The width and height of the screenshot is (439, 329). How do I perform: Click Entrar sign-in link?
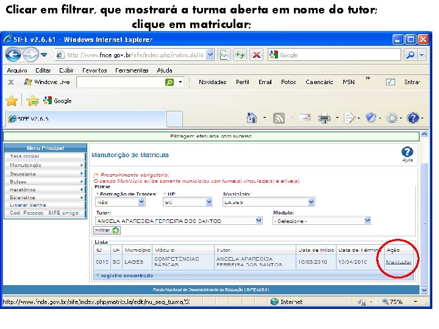412,82
